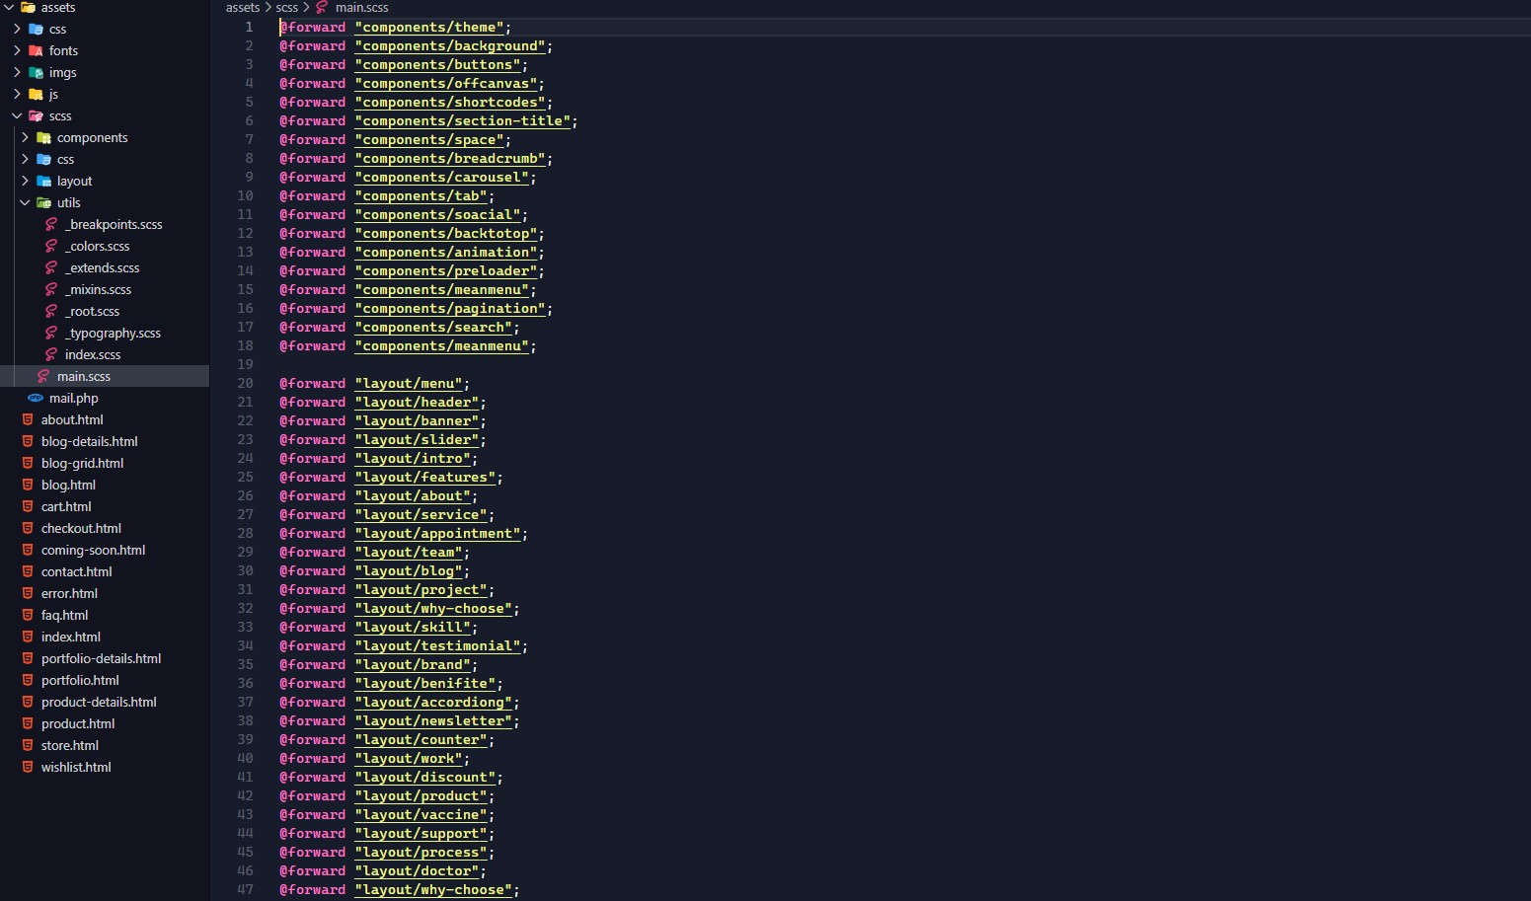Click the HTML5 icon next to about.html
This screenshot has height=901, width=1531.
28,420
